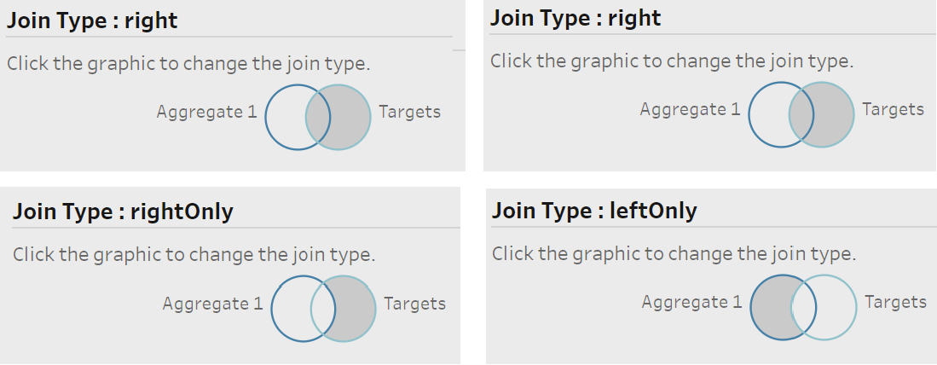Click the instruction text under the rightOnly heading
Image resolution: width=937 pixels, height=365 pixels.
pos(194,255)
